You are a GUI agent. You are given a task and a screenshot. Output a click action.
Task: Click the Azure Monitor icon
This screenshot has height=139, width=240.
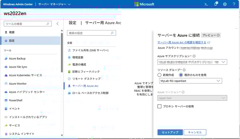pyautogui.click(x=6, y=84)
